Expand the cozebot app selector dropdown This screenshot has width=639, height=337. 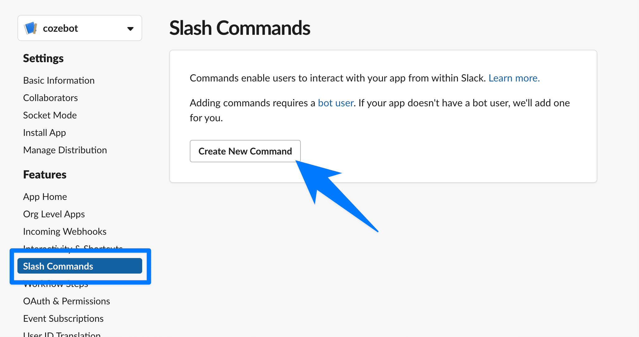click(x=80, y=28)
